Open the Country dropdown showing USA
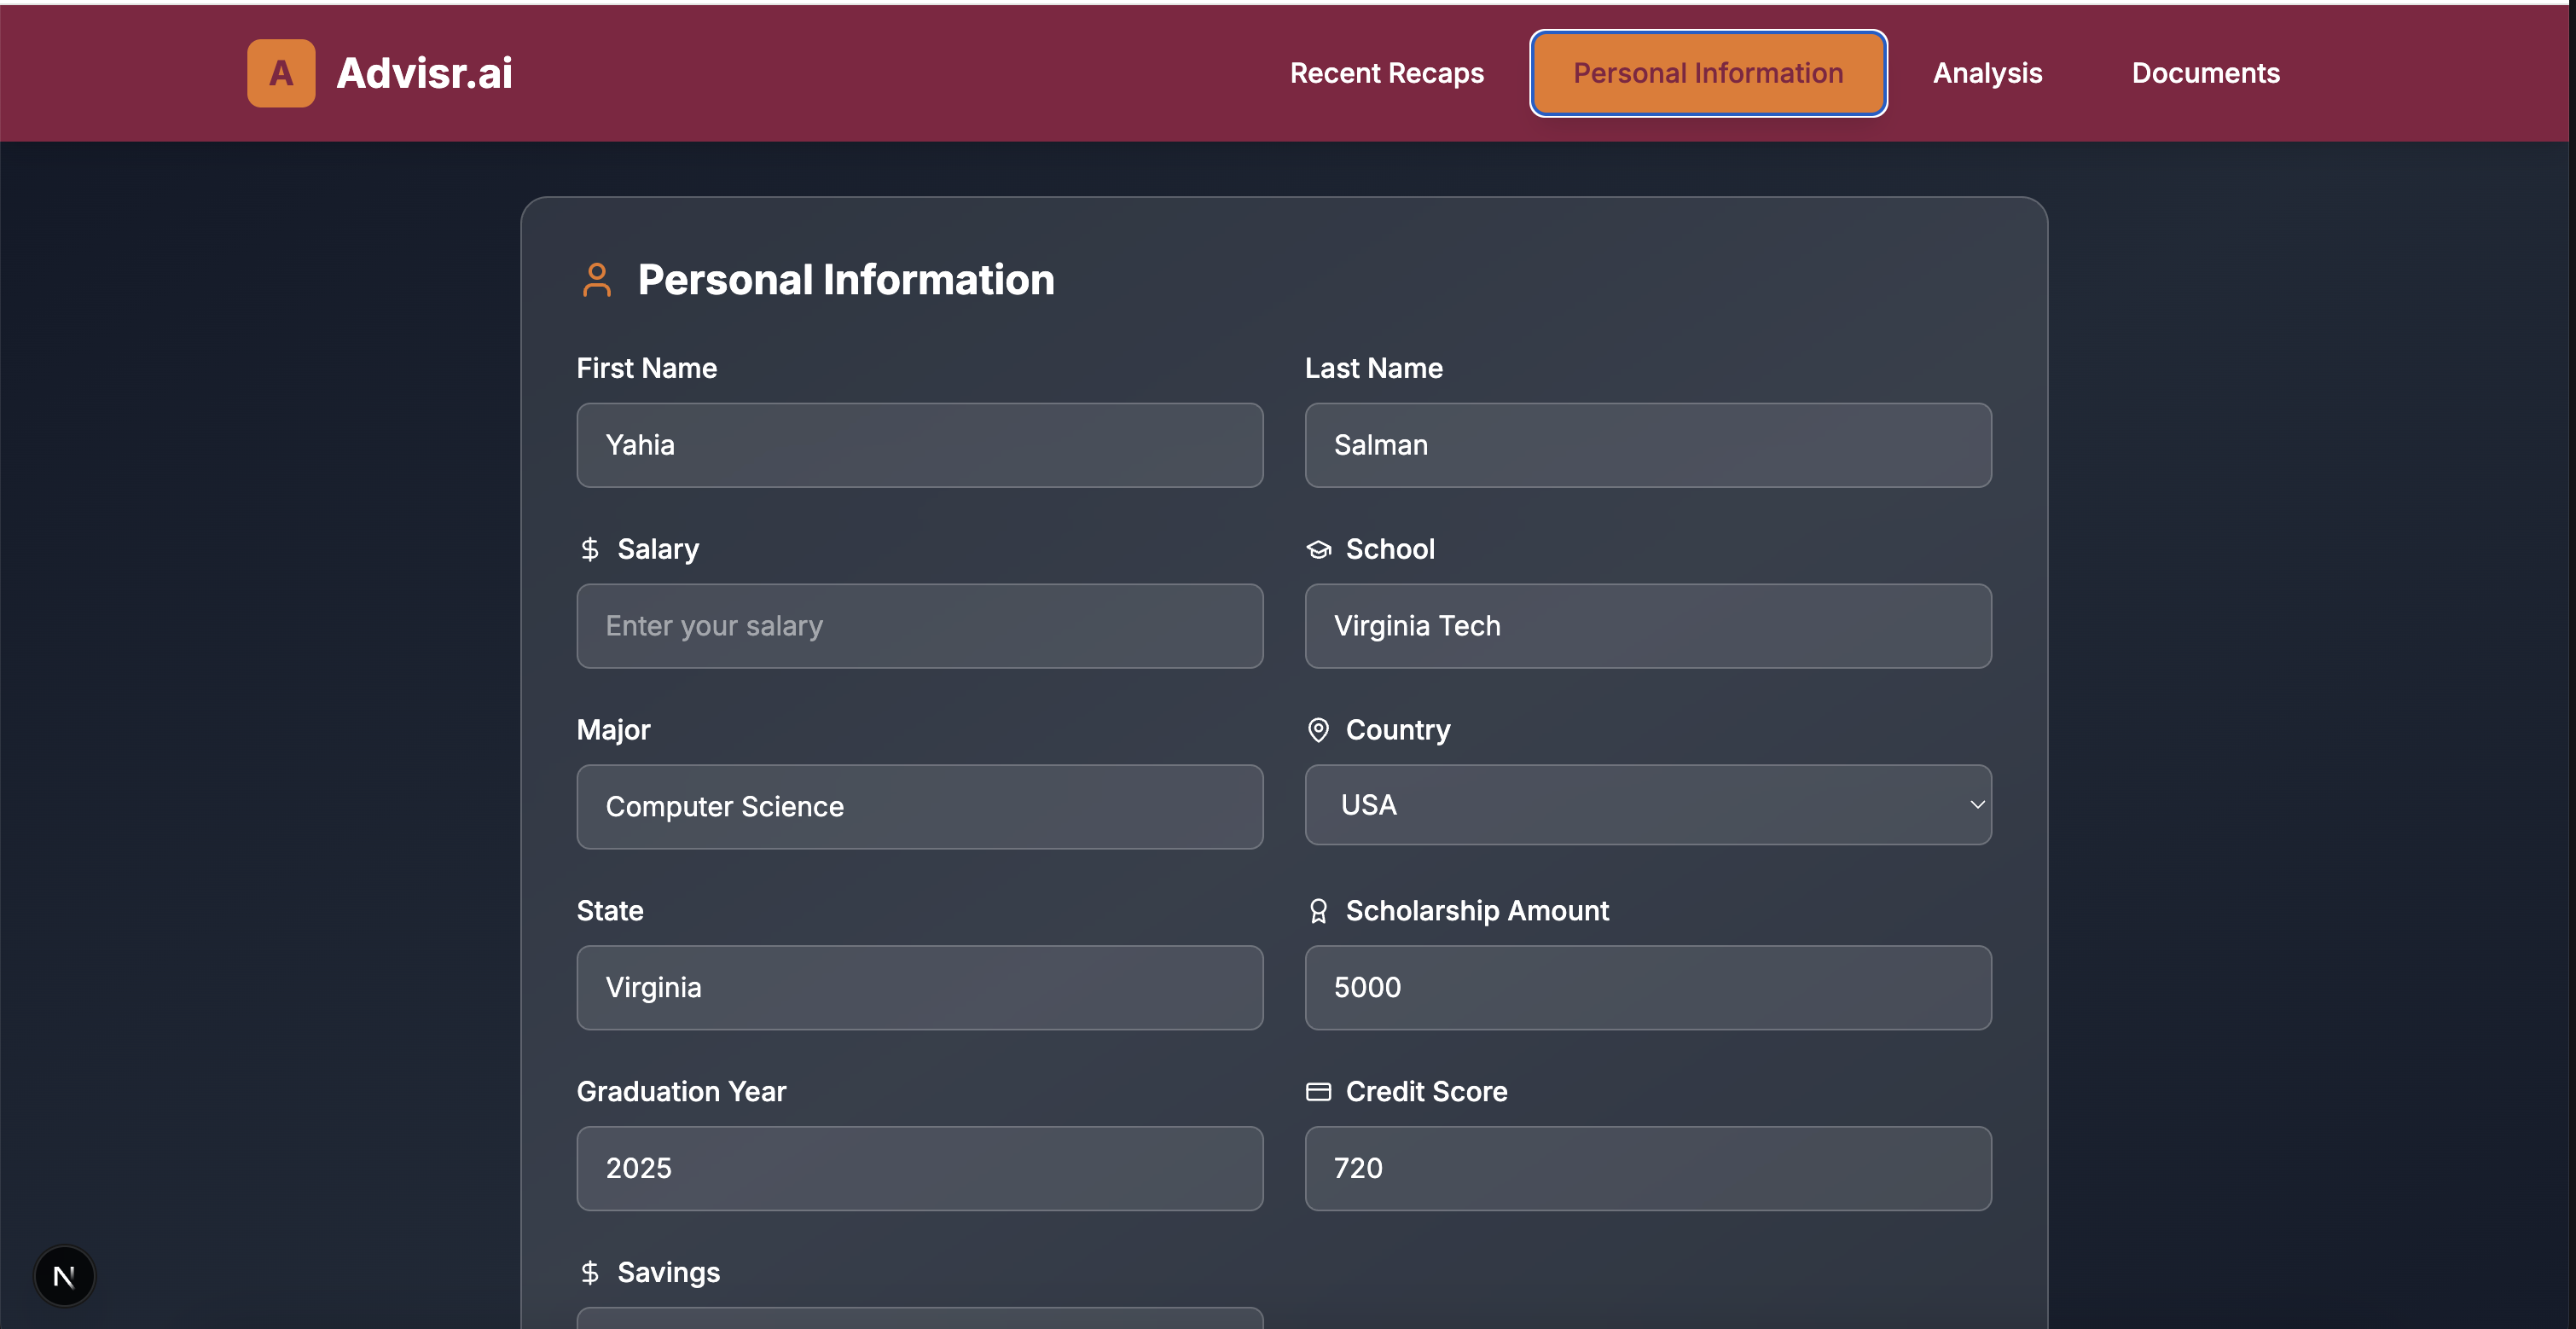 [x=1646, y=805]
